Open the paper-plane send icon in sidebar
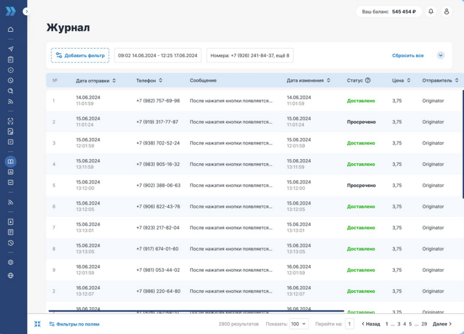464x334 pixels. click(11, 49)
